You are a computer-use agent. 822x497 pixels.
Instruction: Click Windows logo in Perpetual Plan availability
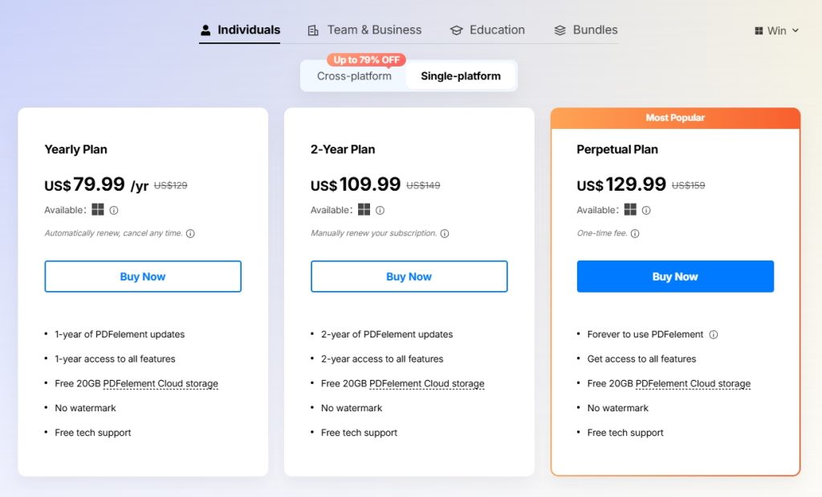click(x=630, y=209)
